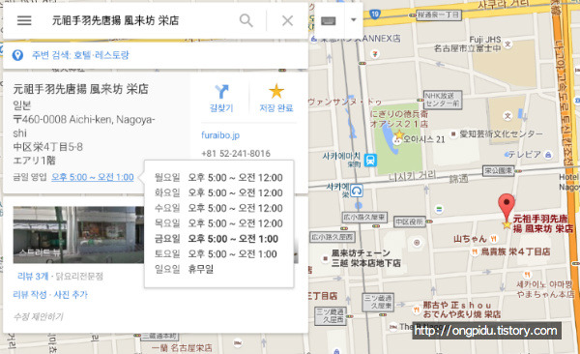
Task: Click the Fuji JHS school icon
Action: click(508, 44)
